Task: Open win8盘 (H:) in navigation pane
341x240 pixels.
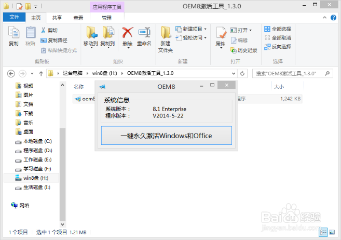Action: click(32, 178)
